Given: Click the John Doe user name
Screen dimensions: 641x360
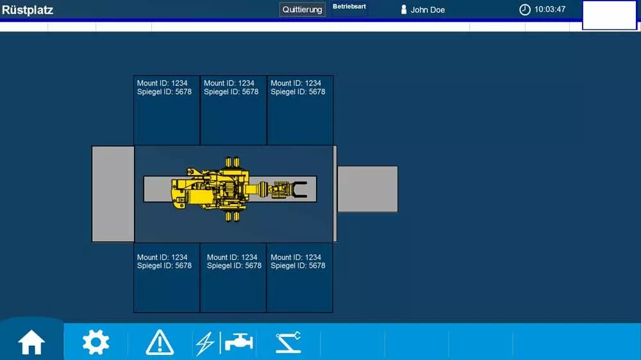Looking at the screenshot, I should [x=428, y=10].
